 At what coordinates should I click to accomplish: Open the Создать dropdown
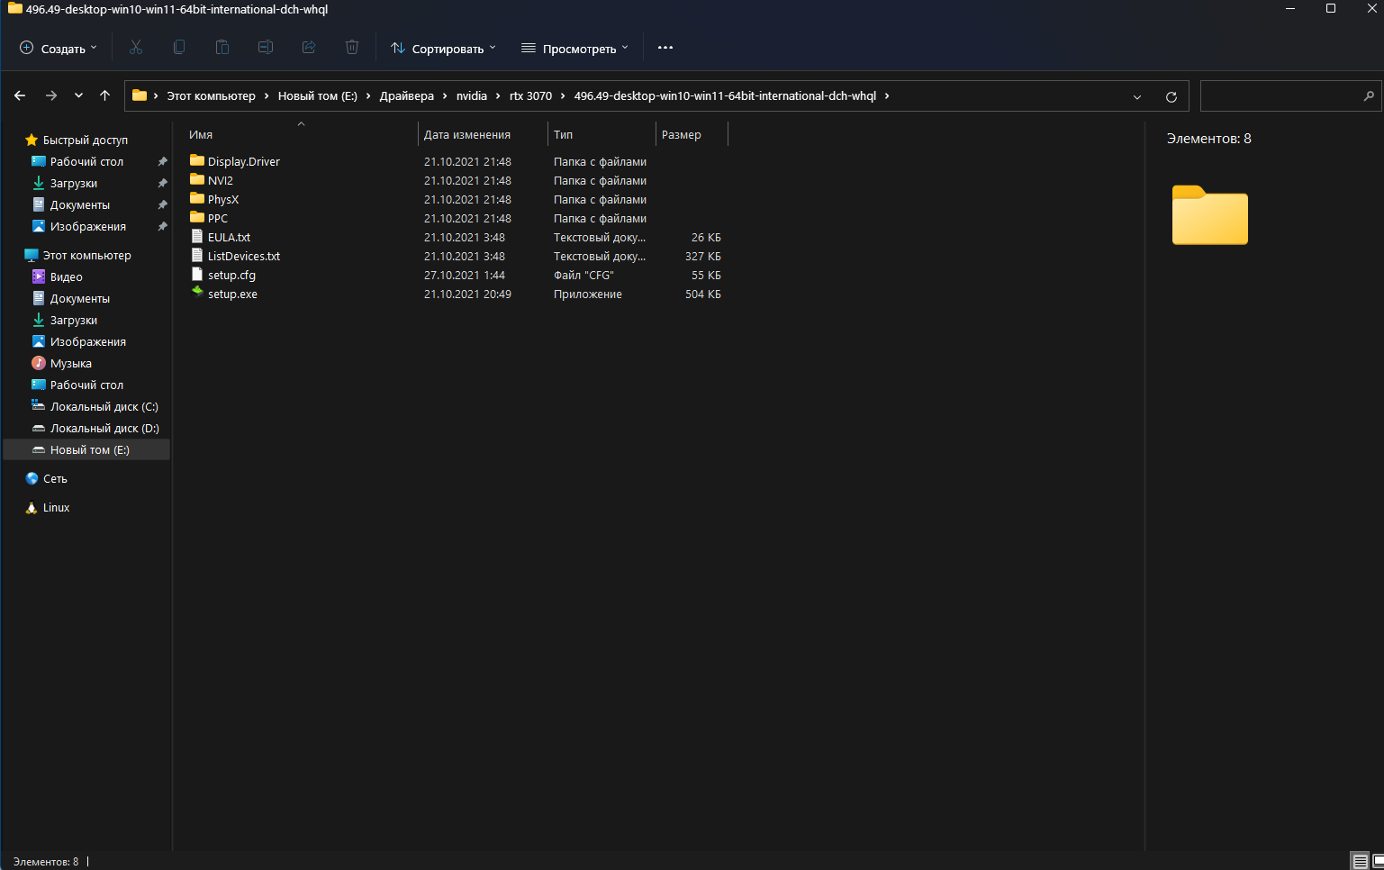click(59, 48)
